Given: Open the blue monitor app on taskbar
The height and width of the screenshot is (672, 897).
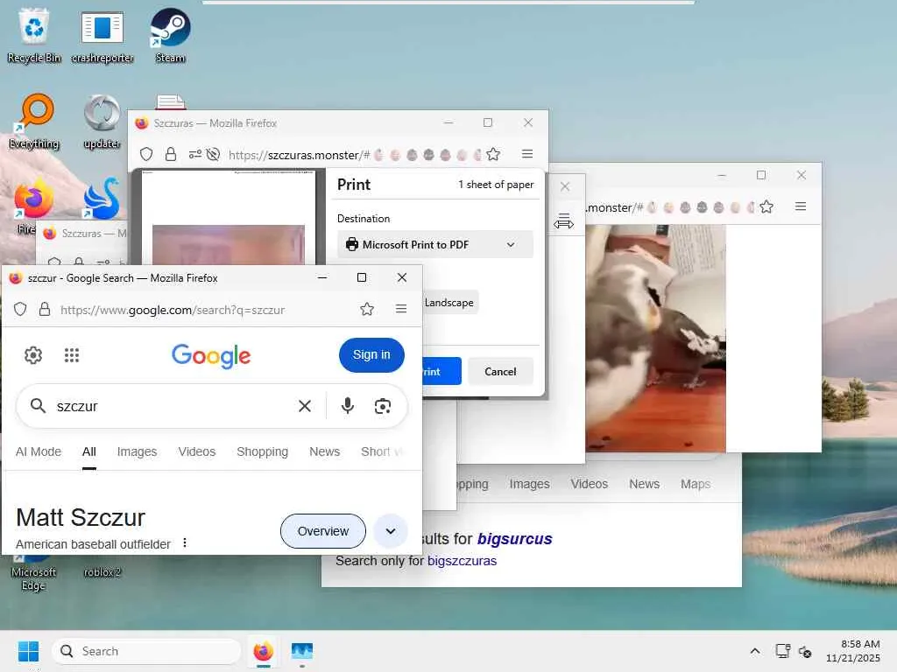Looking at the screenshot, I should [x=302, y=651].
